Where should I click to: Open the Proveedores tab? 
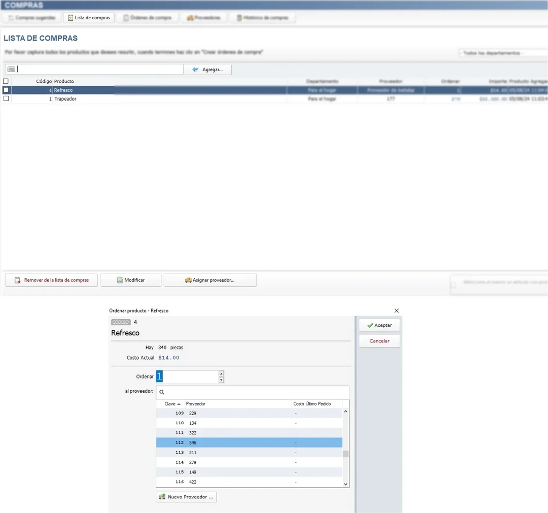(x=203, y=18)
